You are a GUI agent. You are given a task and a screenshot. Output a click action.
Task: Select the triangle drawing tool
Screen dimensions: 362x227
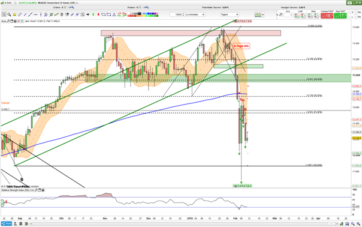point(114,14)
